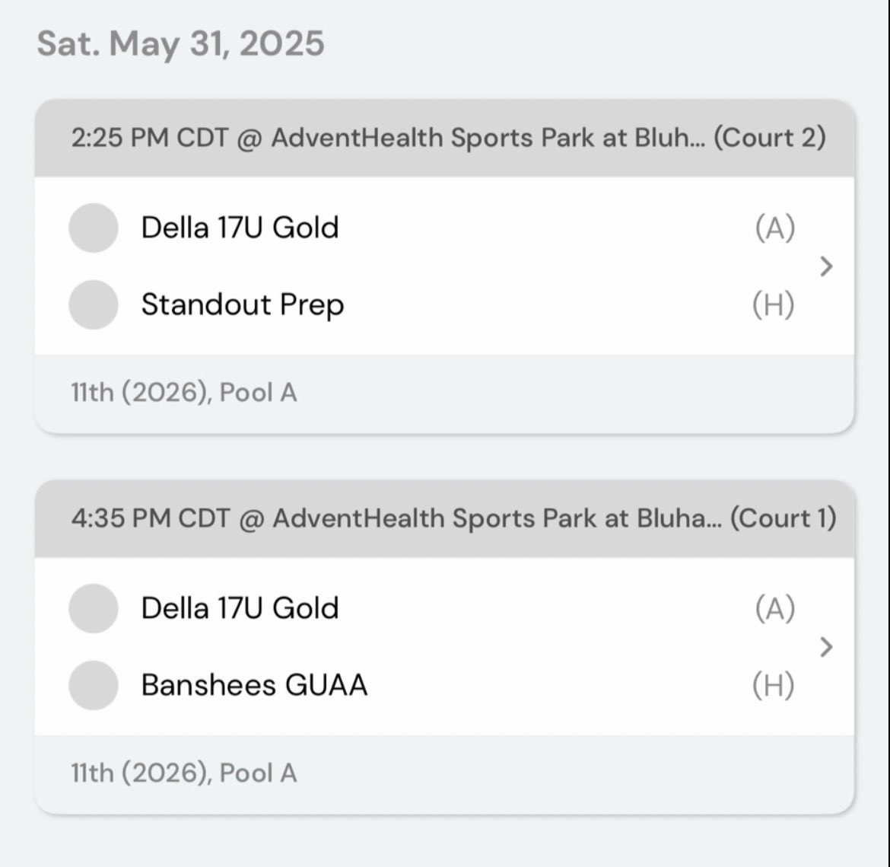The width and height of the screenshot is (890, 867).
Task: Click the (H) home label beside Banshees GUAA
Action: click(x=773, y=686)
